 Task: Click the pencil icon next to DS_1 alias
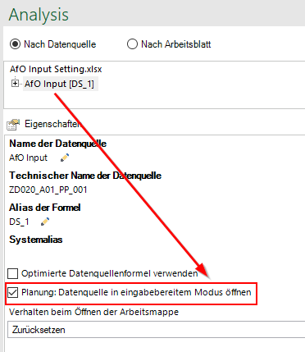[x=45, y=222]
